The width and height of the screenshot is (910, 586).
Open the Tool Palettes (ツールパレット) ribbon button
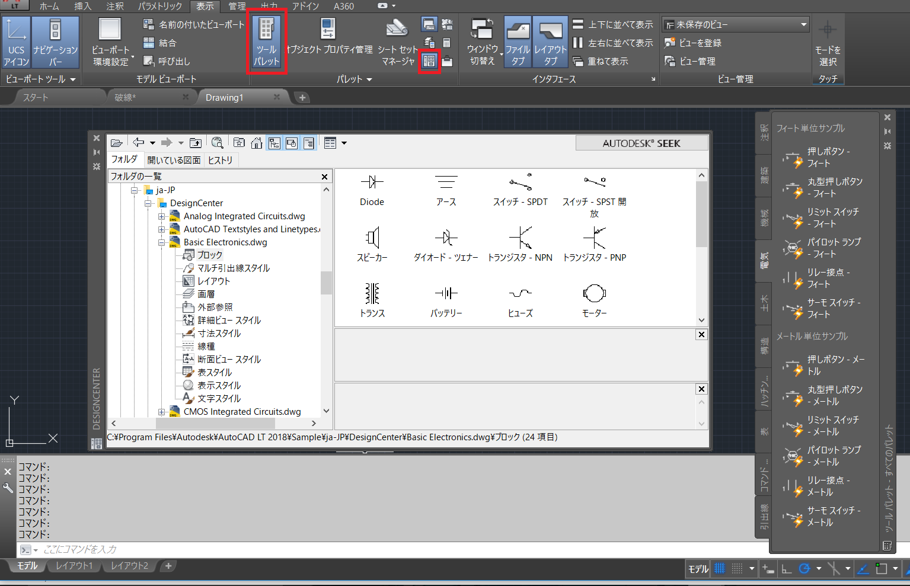(x=267, y=41)
